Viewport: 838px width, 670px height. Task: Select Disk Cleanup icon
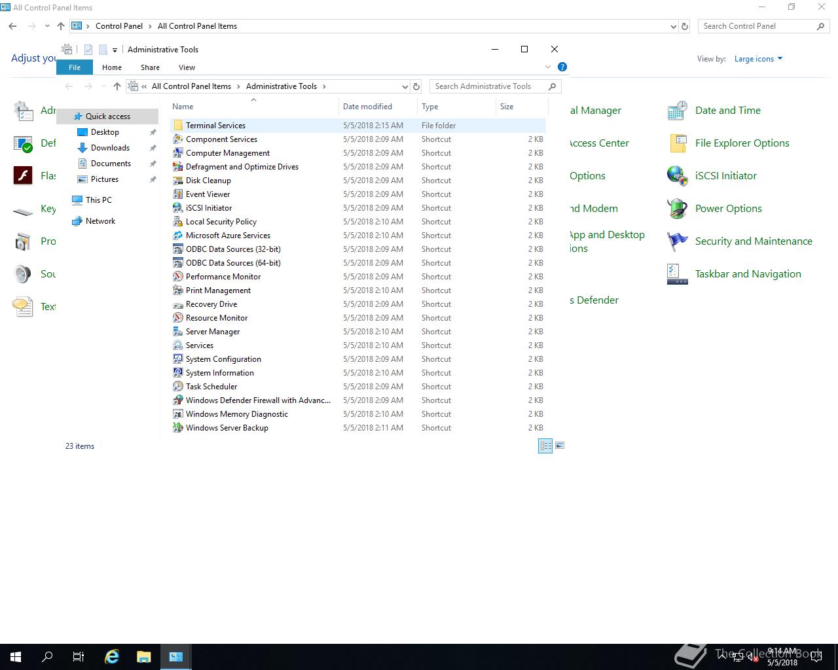[x=178, y=181]
